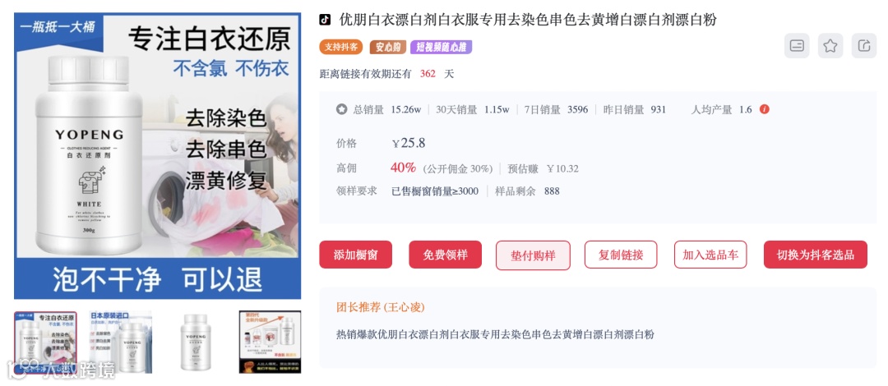Request free sample via 免费领样

click(445, 255)
